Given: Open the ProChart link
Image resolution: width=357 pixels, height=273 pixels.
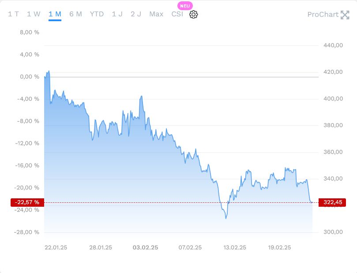Looking at the screenshot, I should (x=323, y=15).
